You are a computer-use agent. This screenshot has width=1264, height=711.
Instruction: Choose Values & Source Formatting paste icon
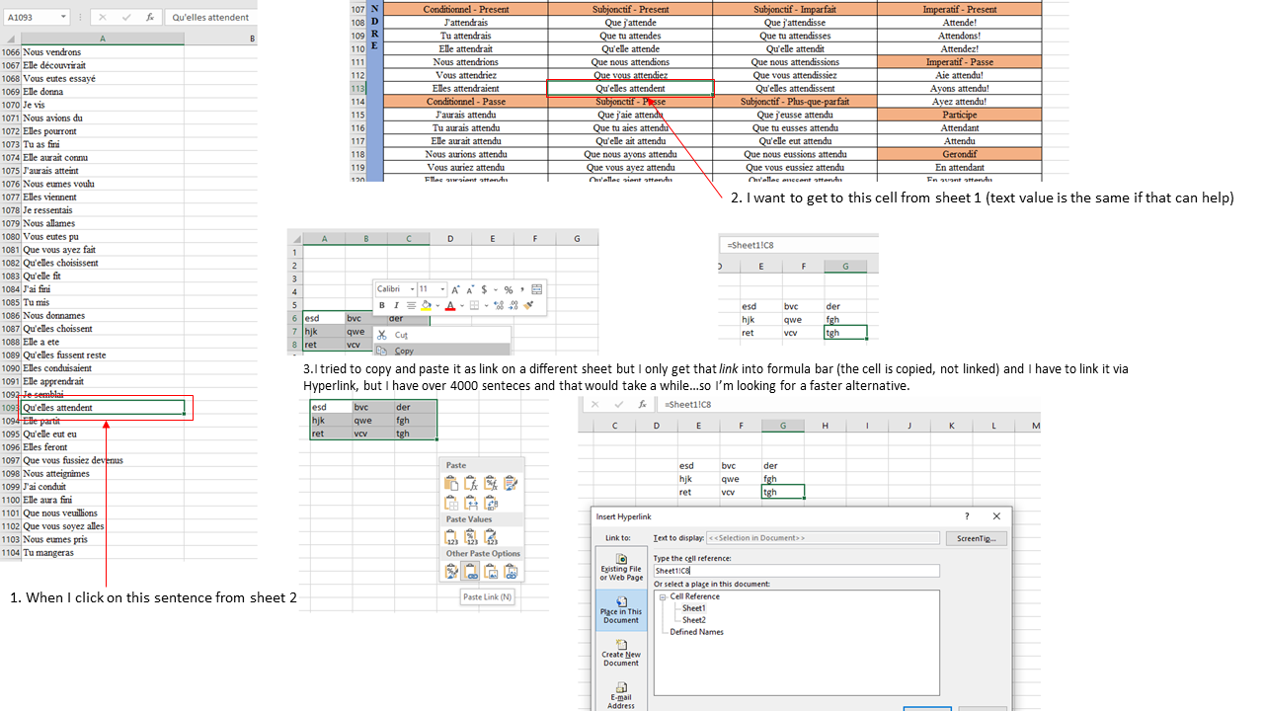coord(491,537)
